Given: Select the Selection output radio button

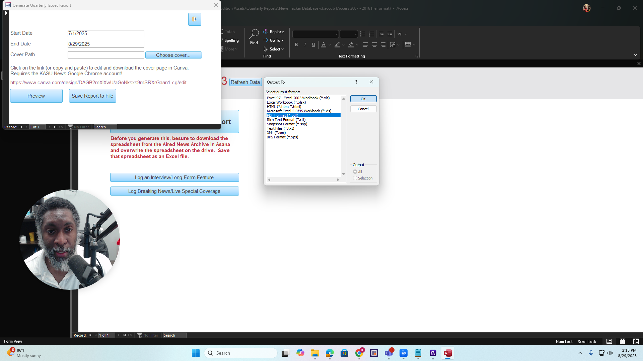Looking at the screenshot, I should click(355, 178).
